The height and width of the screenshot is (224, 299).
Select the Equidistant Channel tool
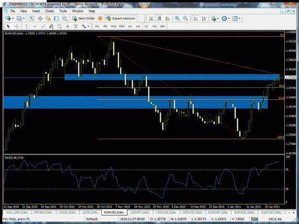click(x=51, y=26)
